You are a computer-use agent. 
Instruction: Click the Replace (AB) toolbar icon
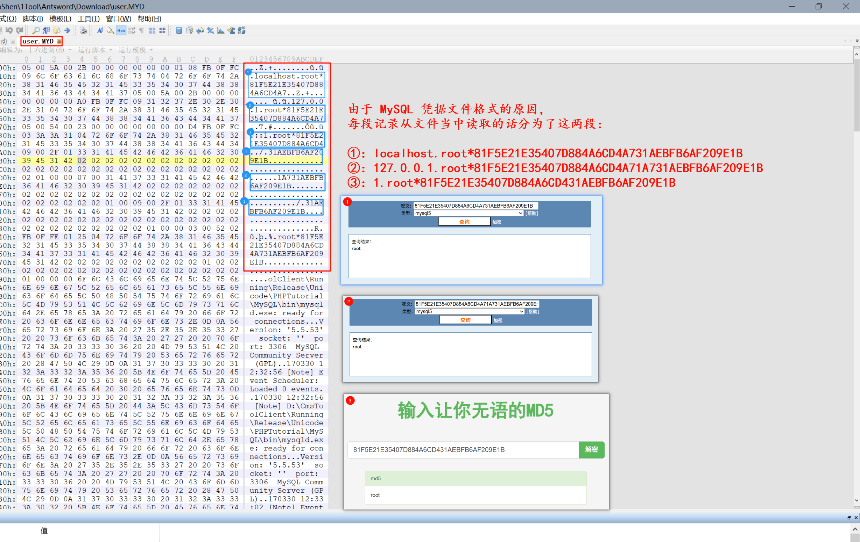click(x=47, y=31)
